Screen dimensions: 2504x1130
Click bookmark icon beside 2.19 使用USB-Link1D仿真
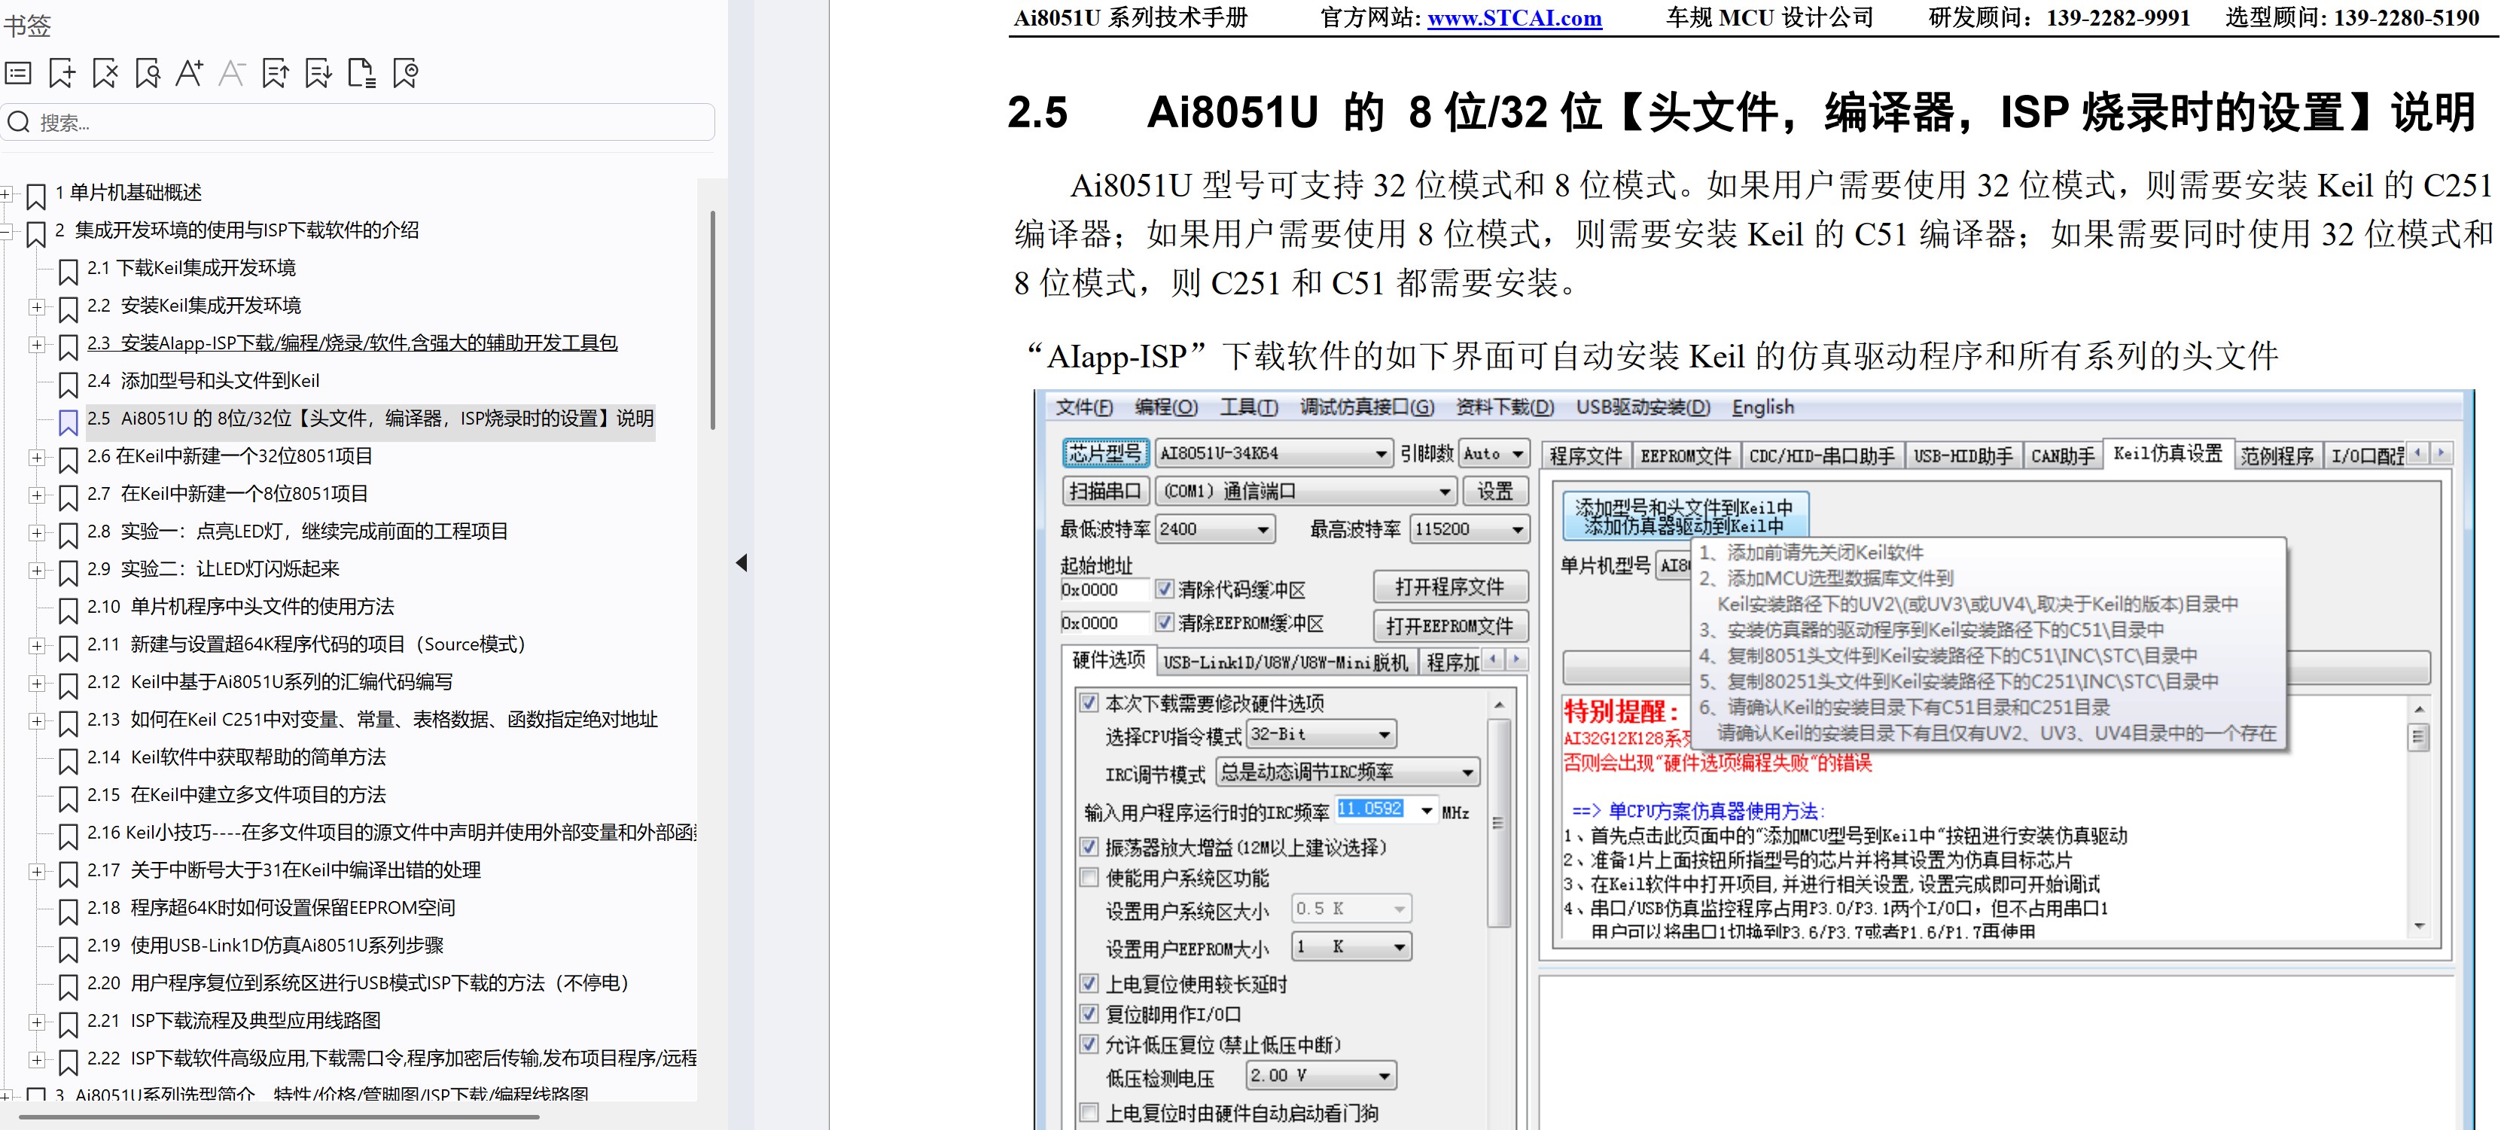click(68, 949)
